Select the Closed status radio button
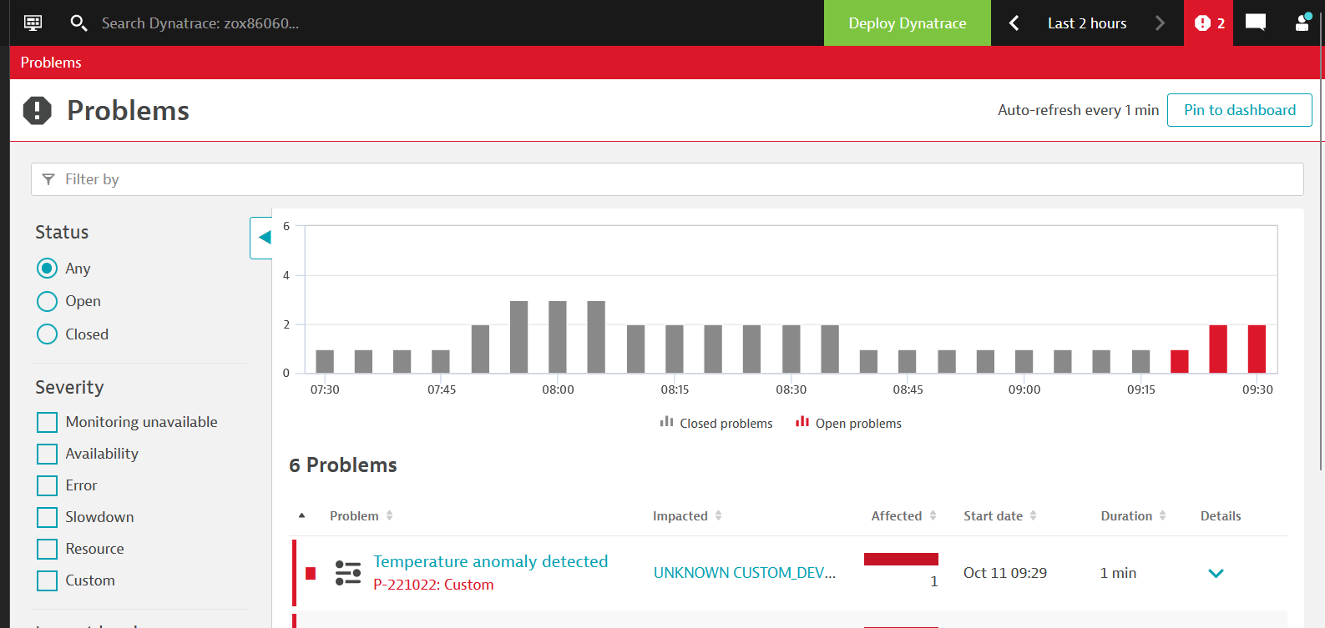The width and height of the screenshot is (1325, 628). tap(48, 334)
